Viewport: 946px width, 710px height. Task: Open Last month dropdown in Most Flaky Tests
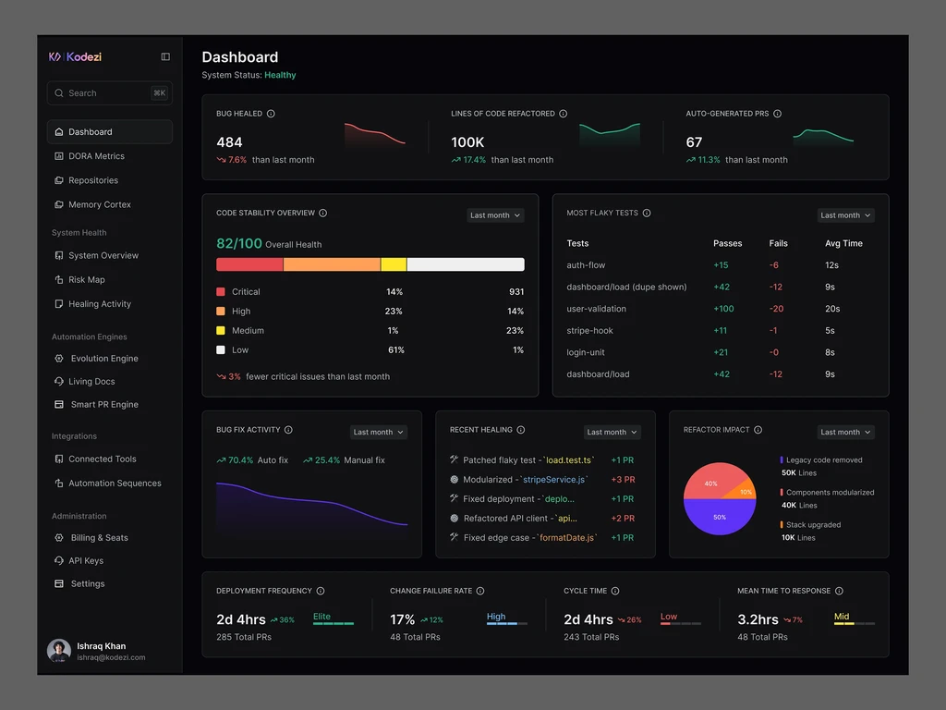[845, 215]
